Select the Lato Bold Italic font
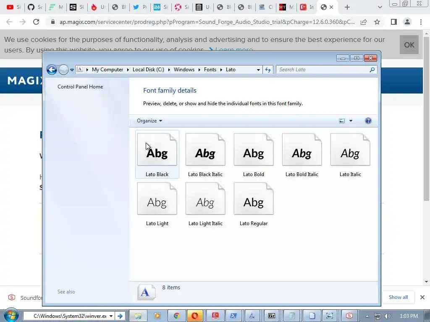430x322 pixels. pyautogui.click(x=302, y=155)
